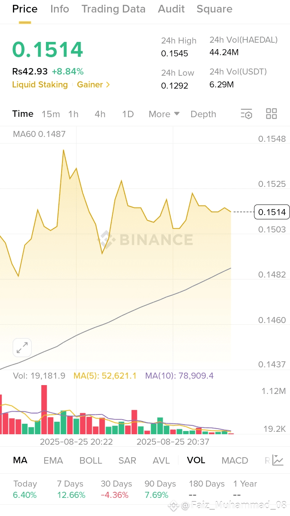
Task: Open the Liquid Staking tag link
Action: (40, 85)
